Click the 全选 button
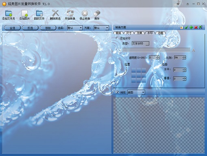Screen dimensions: 207x156 (12, 28)
